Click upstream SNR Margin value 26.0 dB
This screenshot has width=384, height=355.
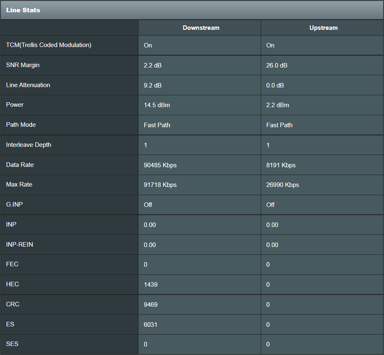[277, 65]
